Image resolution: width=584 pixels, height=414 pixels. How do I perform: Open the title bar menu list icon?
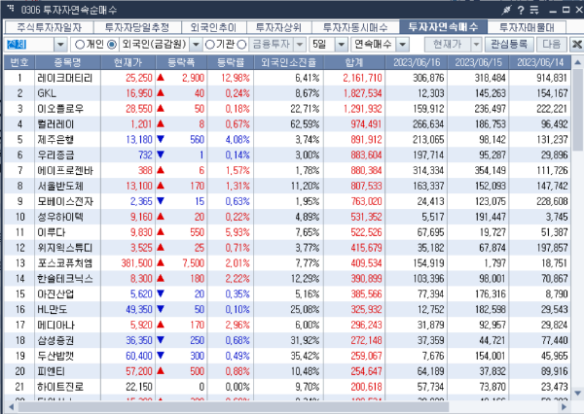tap(534, 10)
